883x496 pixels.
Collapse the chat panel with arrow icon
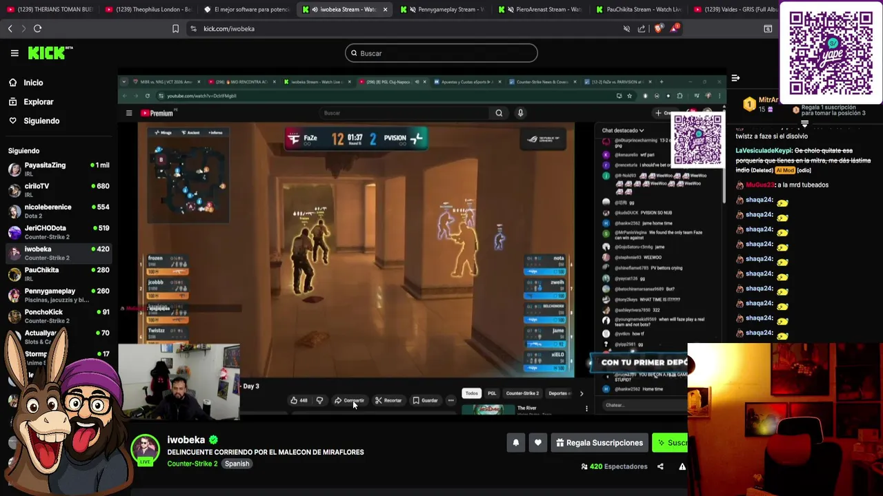point(735,78)
